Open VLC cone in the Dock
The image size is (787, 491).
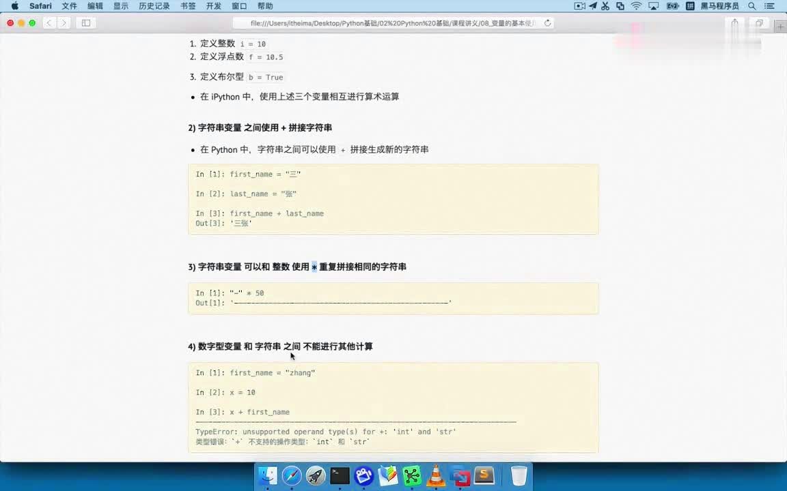pos(436,475)
